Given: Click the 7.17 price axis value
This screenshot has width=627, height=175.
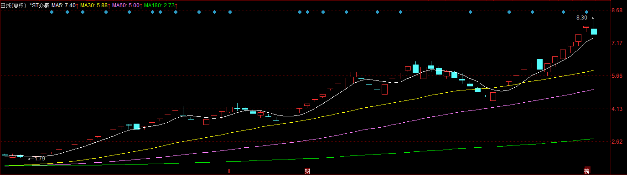Looking at the screenshot, I should [617, 43].
